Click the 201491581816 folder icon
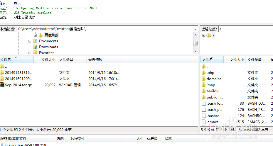 click(2, 72)
